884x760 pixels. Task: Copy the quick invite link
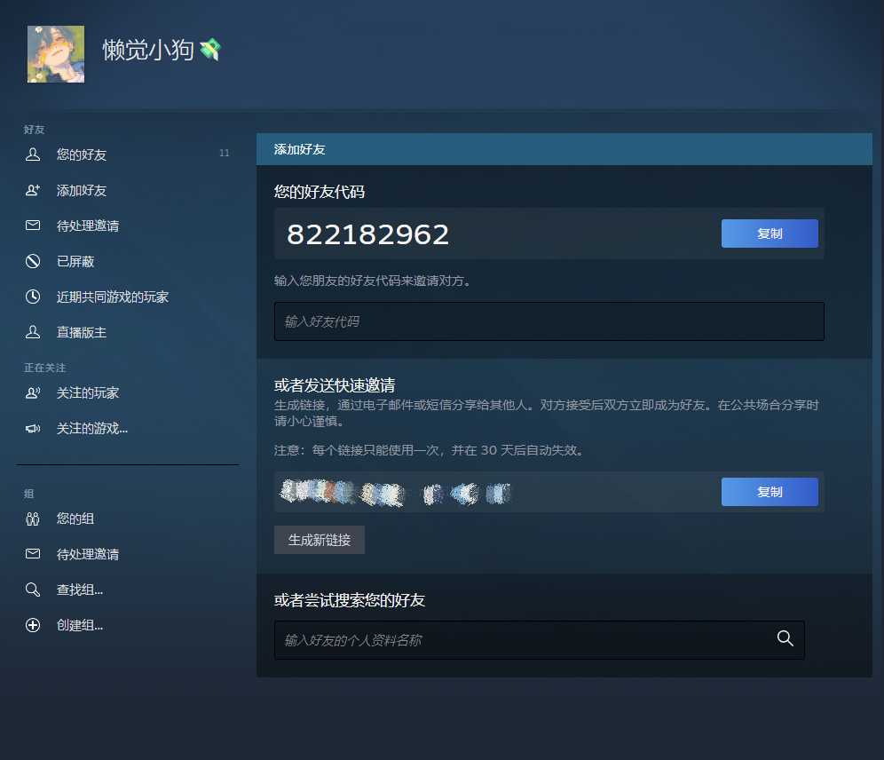click(x=770, y=492)
